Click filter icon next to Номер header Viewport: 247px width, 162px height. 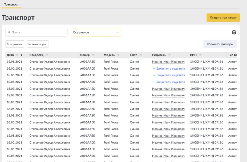93,55
